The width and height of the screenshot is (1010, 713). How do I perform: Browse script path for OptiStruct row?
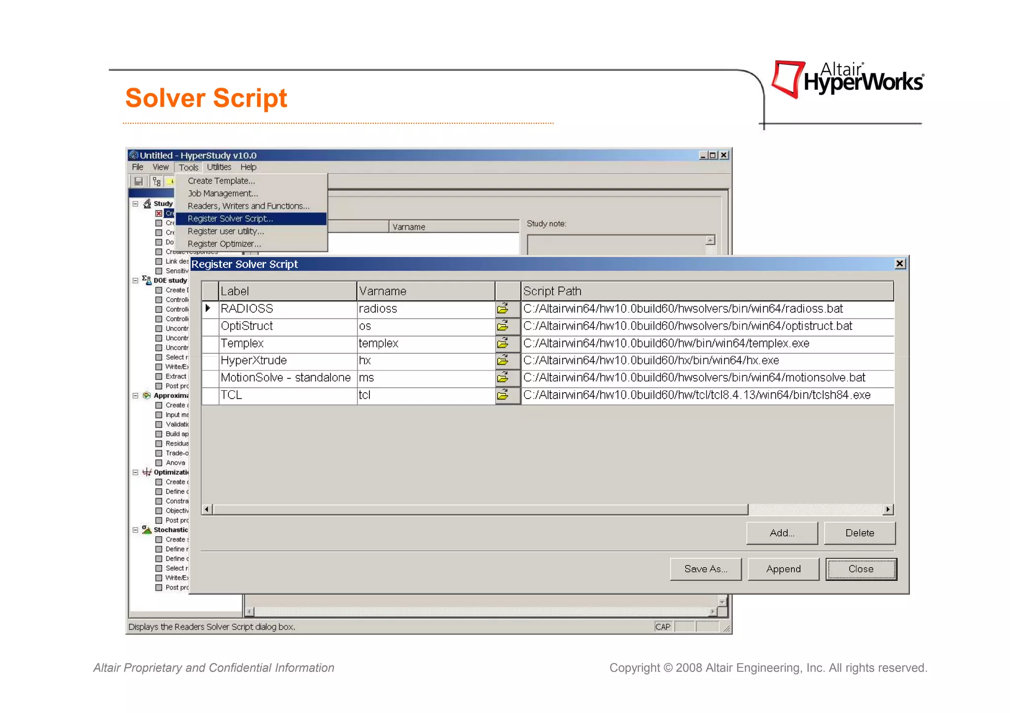pos(507,326)
